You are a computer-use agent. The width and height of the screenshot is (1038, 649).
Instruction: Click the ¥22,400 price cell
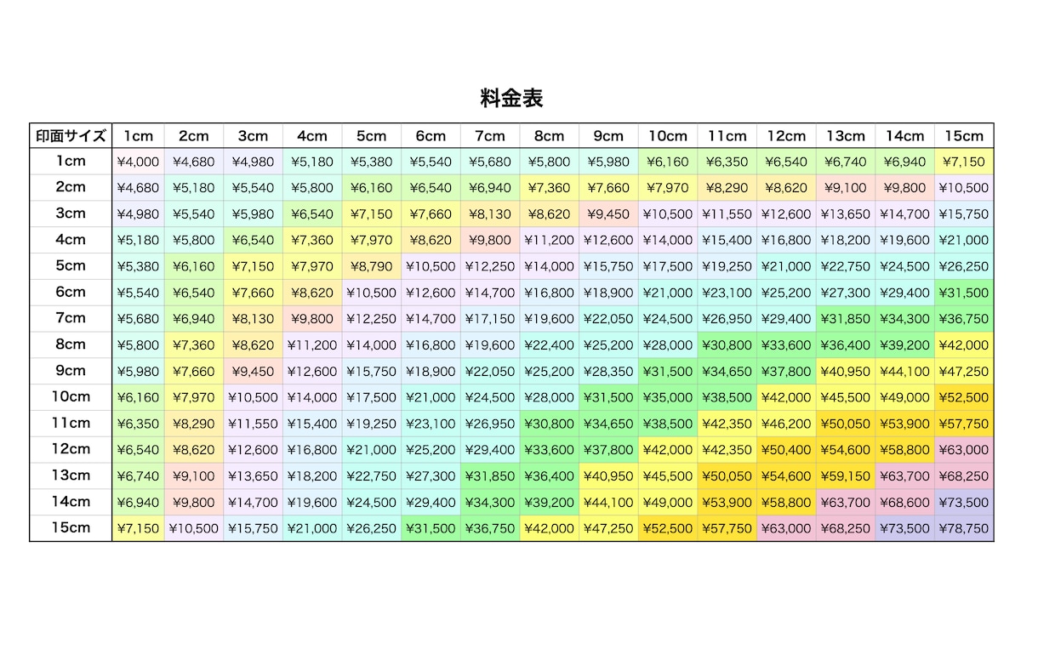(549, 345)
